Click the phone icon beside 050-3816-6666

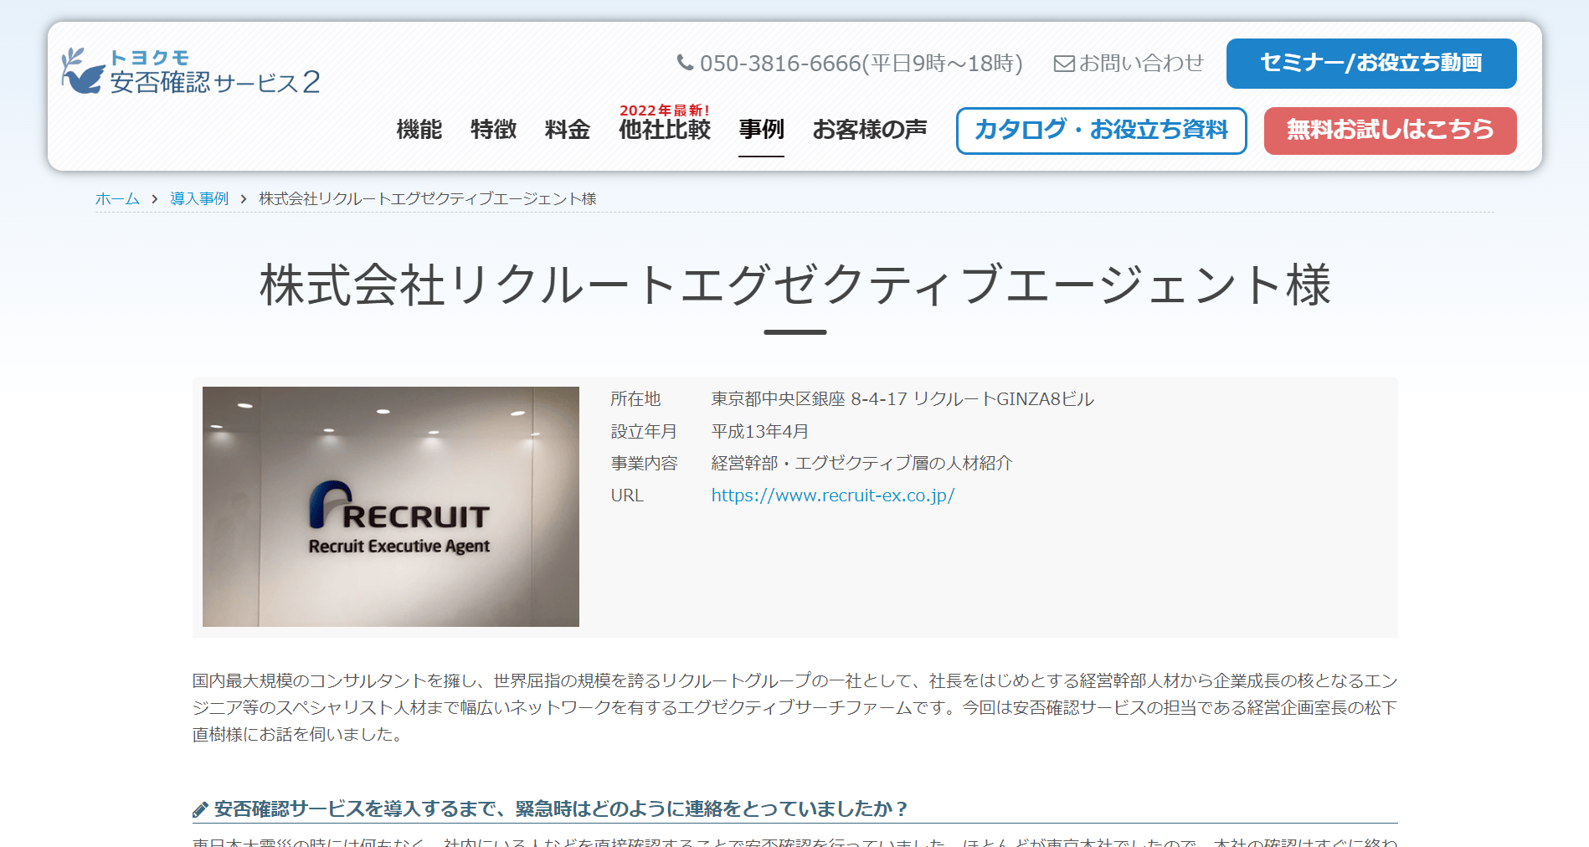685,63
